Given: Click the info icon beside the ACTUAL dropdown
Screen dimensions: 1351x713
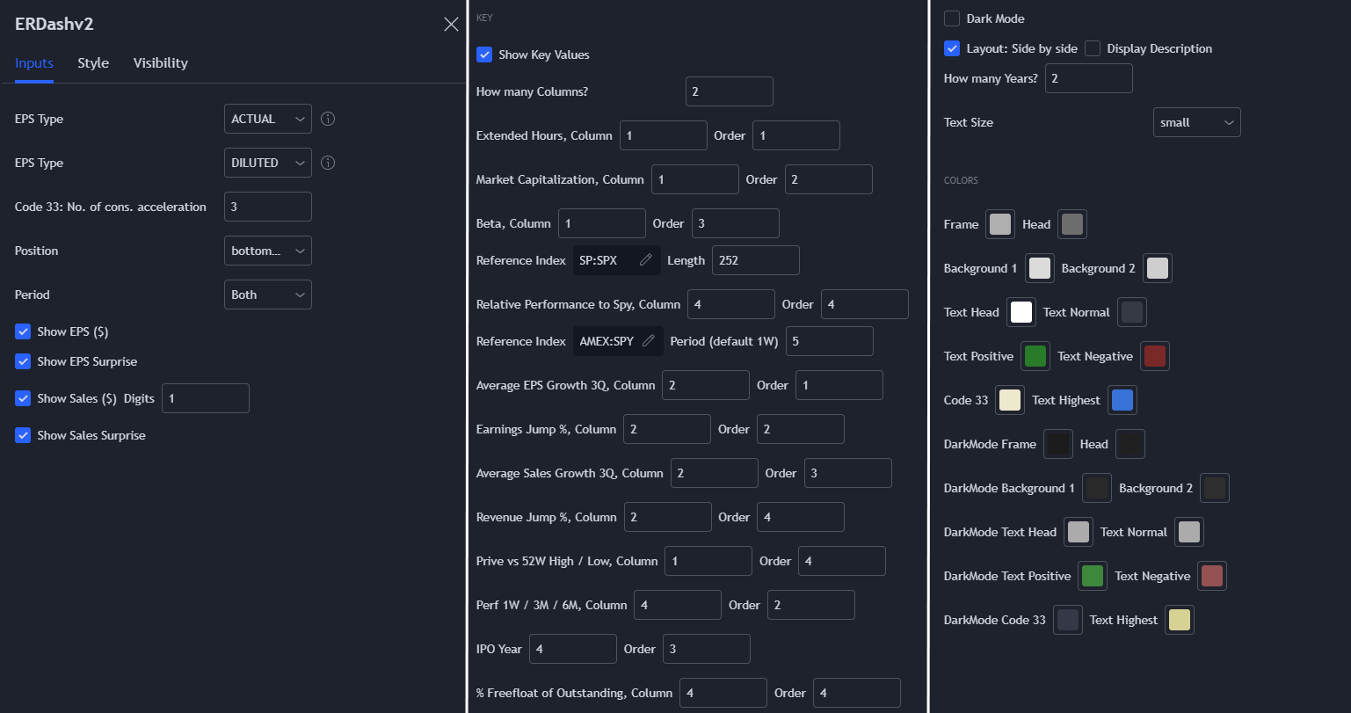Looking at the screenshot, I should 327,119.
